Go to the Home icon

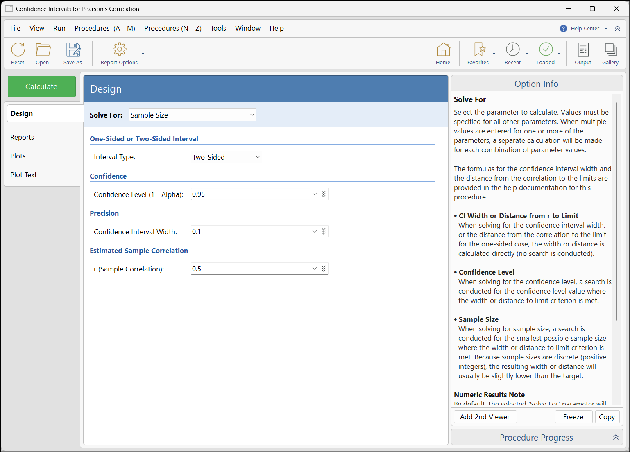(x=443, y=50)
